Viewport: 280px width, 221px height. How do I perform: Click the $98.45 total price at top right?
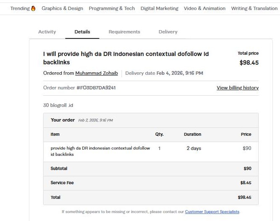pyautogui.click(x=249, y=63)
